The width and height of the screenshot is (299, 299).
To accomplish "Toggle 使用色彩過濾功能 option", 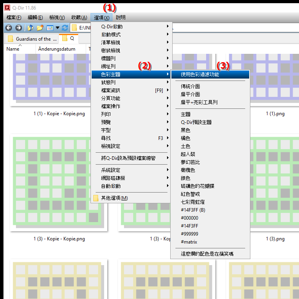I will click(x=210, y=75).
